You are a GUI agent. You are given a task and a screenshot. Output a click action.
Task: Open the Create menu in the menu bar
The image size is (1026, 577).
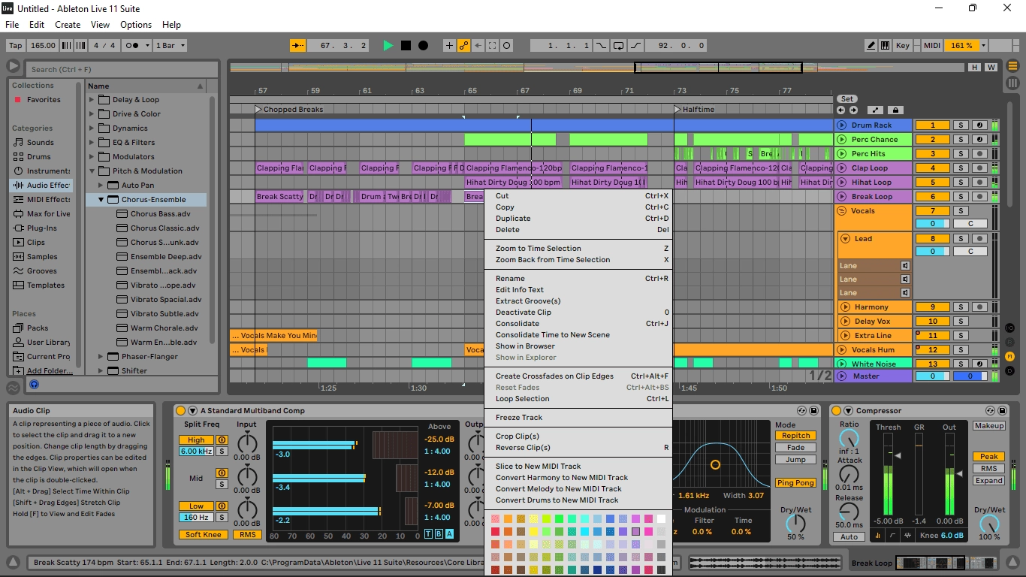(68, 25)
